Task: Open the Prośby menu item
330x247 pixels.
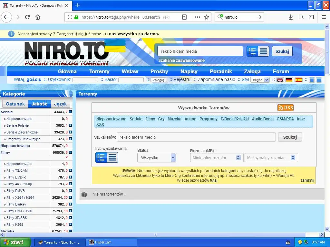Action: point(159,72)
